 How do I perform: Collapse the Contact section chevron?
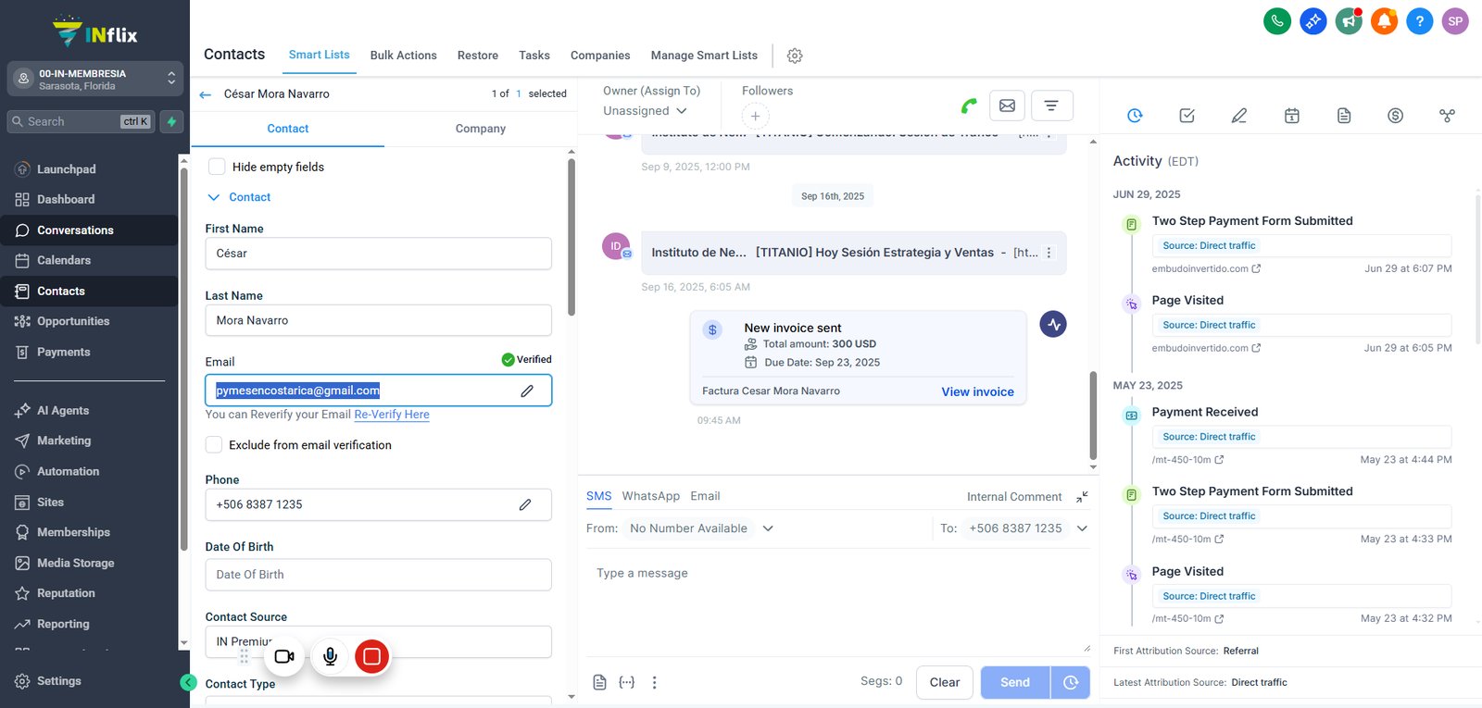(x=214, y=197)
